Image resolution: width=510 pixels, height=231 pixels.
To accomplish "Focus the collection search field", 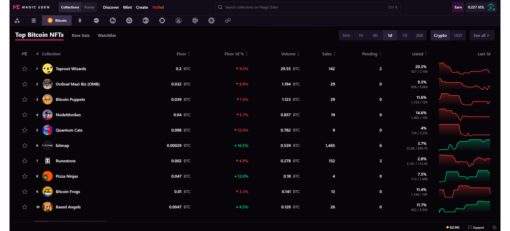I will [308, 7].
